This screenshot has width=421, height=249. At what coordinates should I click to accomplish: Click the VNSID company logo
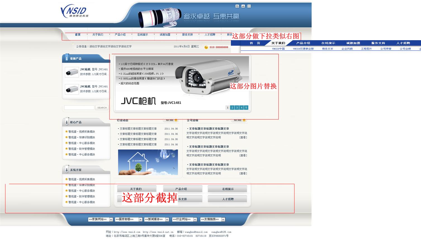pyautogui.click(x=74, y=11)
